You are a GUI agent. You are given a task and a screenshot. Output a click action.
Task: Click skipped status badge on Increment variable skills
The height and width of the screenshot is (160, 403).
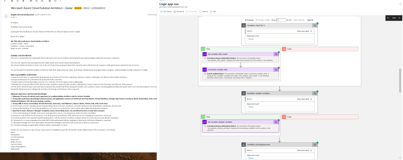coord(279,68)
